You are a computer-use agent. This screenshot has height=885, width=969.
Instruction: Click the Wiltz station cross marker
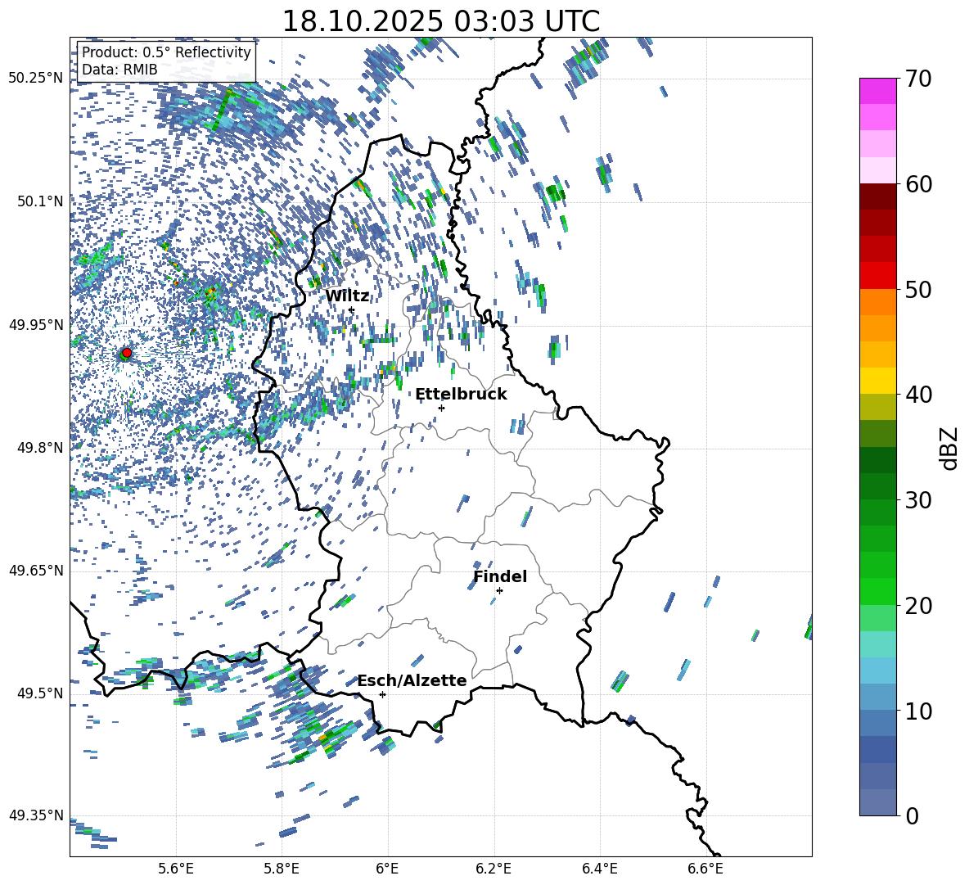tap(352, 310)
